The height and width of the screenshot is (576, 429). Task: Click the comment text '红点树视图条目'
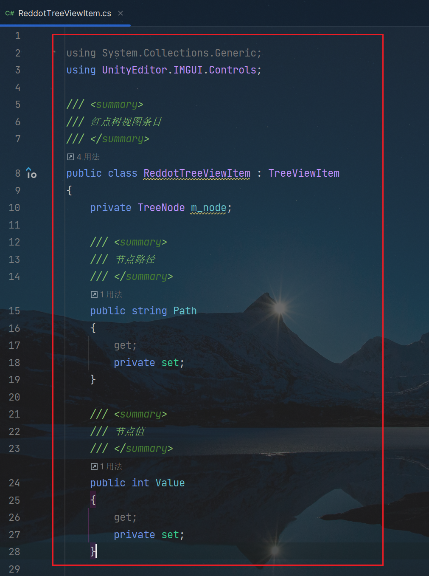[126, 122]
